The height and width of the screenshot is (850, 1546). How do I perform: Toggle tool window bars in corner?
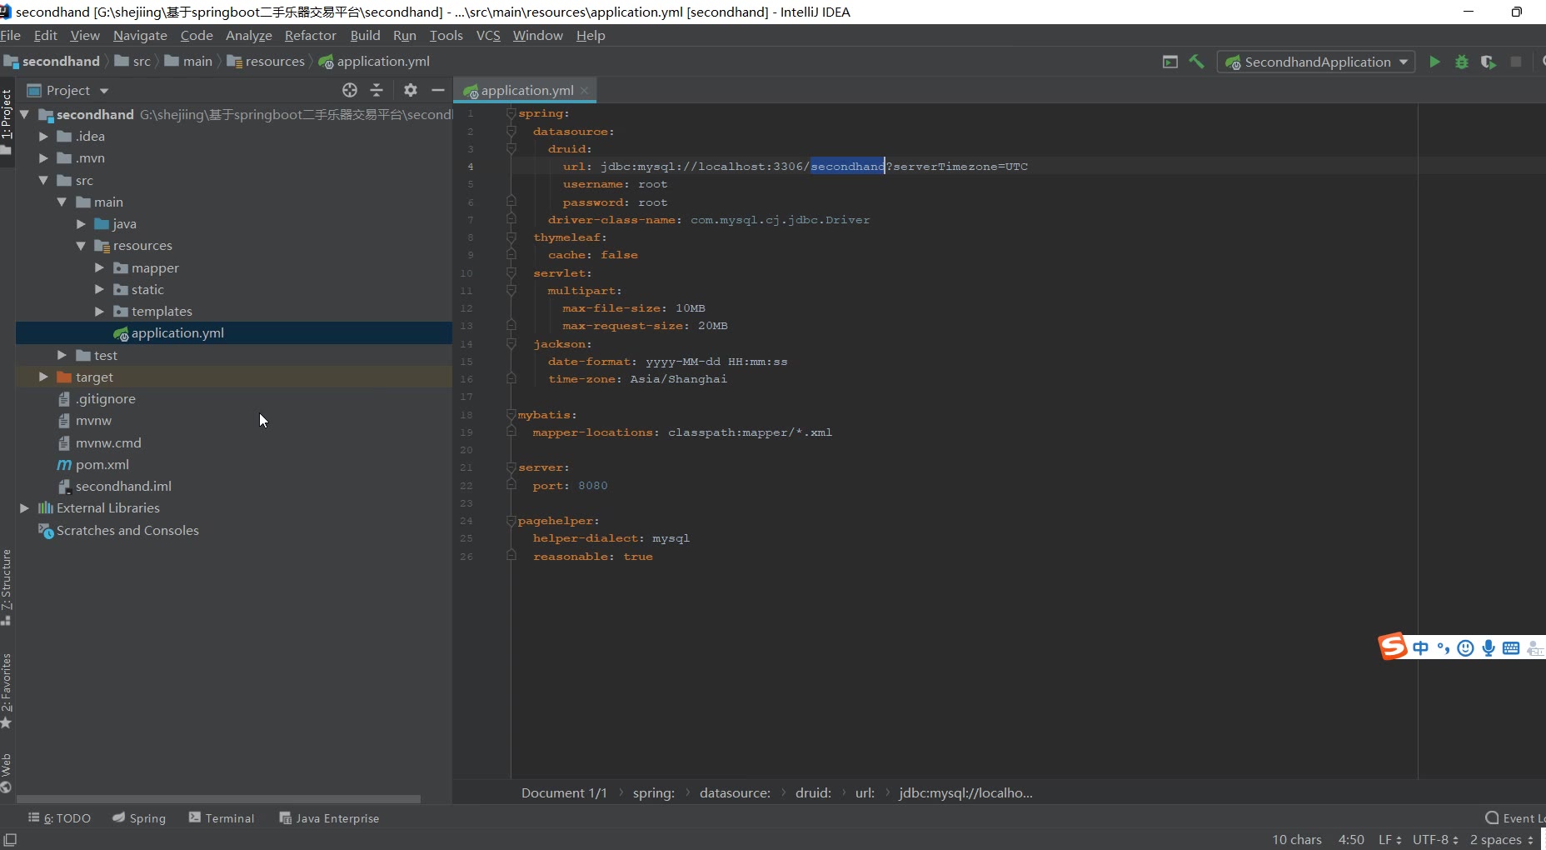(10, 840)
